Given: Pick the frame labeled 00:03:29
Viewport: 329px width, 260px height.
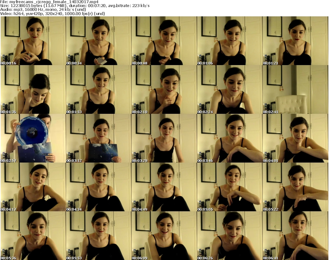Looking at the screenshot, I should coord(164,138).
